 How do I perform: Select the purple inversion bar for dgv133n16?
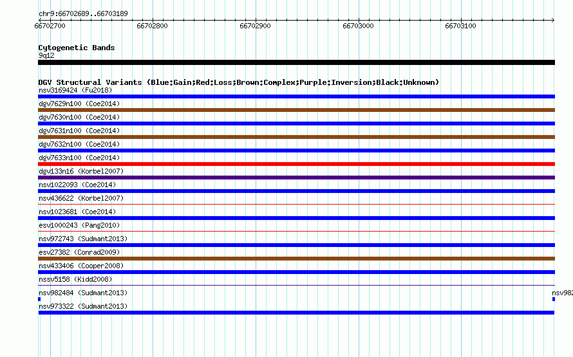click(296, 178)
